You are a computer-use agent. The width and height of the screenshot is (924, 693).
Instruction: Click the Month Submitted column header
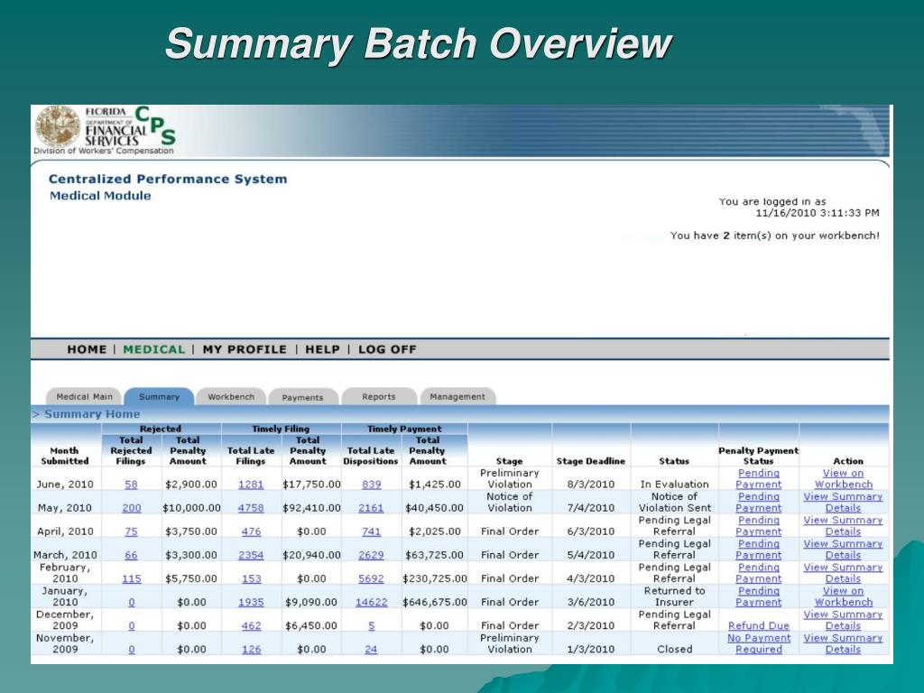[x=65, y=456]
